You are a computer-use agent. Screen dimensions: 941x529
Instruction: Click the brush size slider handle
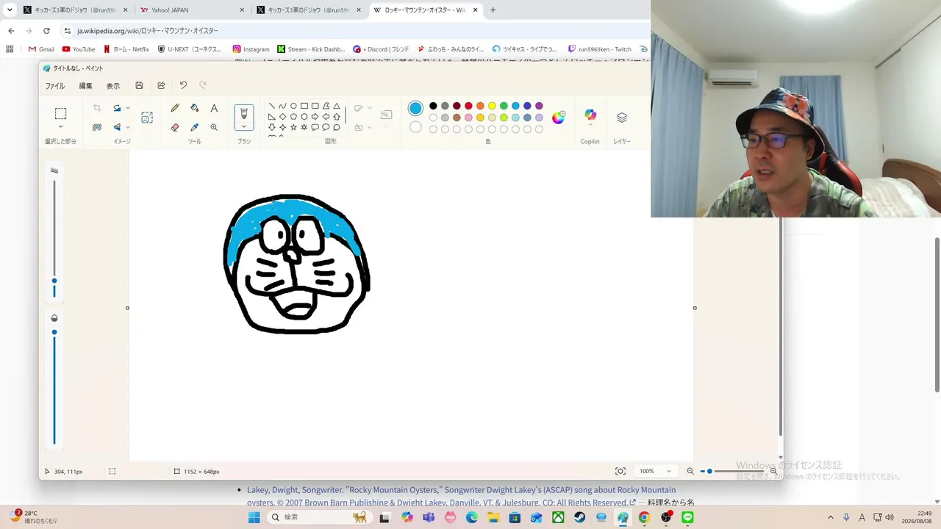[54, 281]
